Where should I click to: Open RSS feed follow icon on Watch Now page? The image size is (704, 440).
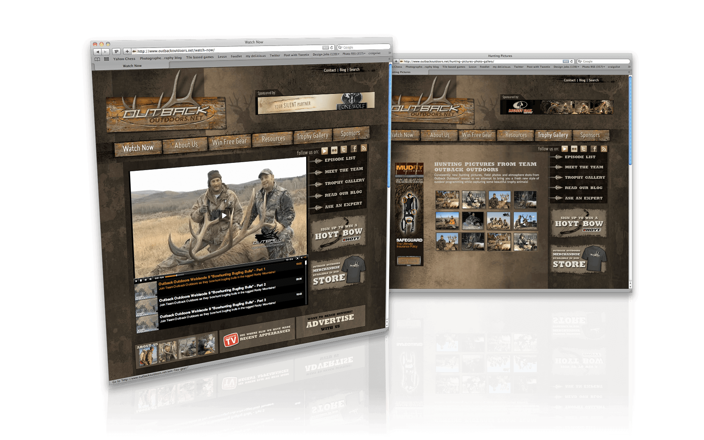point(363,148)
